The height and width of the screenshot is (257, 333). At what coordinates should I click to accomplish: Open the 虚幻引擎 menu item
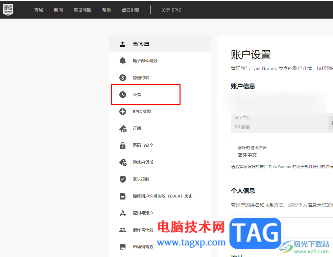(x=130, y=10)
